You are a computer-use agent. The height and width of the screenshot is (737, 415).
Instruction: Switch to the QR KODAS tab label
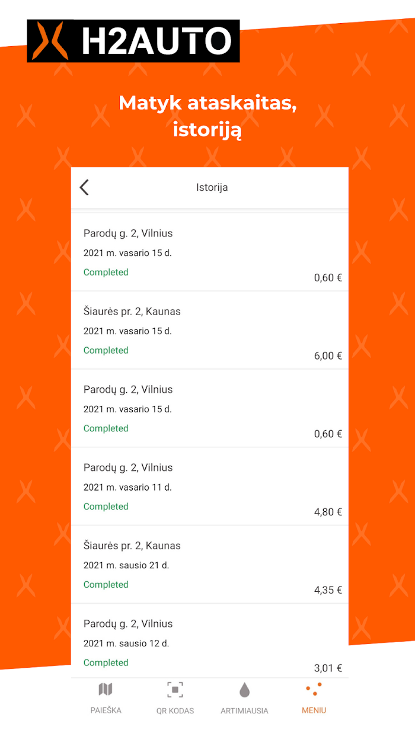(x=175, y=710)
